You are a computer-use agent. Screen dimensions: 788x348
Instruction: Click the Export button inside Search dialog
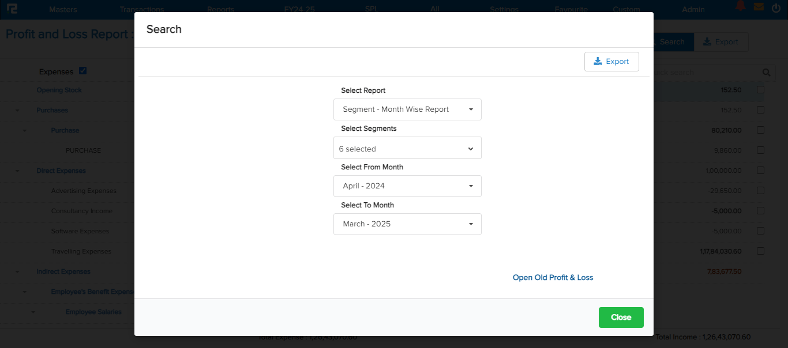coord(611,62)
